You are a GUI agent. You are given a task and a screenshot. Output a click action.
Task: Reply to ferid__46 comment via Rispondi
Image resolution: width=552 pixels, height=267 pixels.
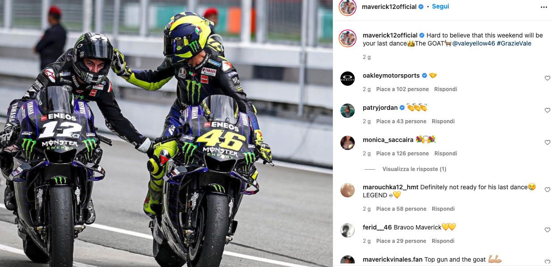[x=443, y=241]
